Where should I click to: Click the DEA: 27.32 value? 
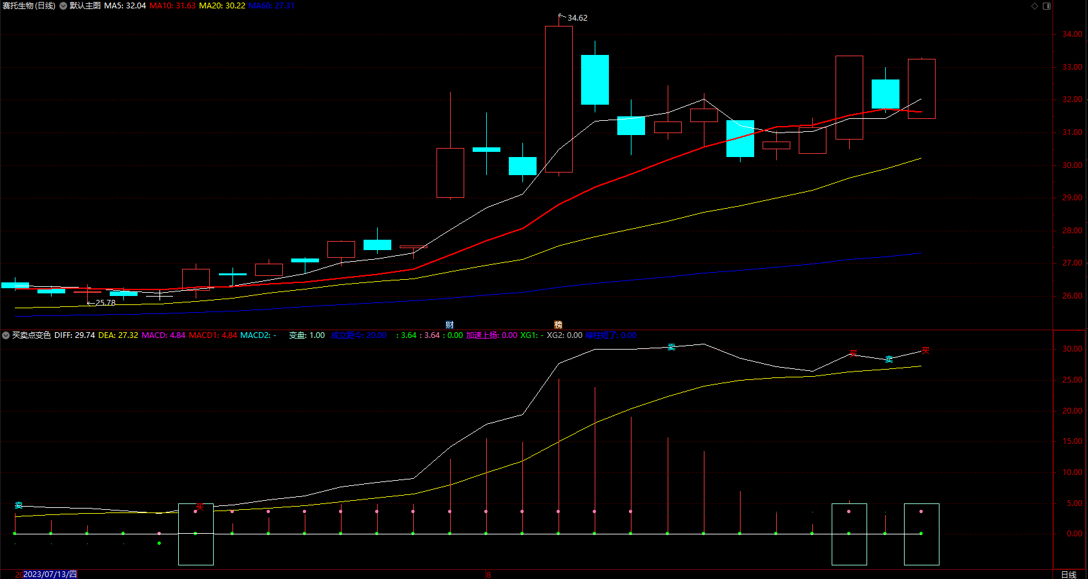pyautogui.click(x=118, y=335)
